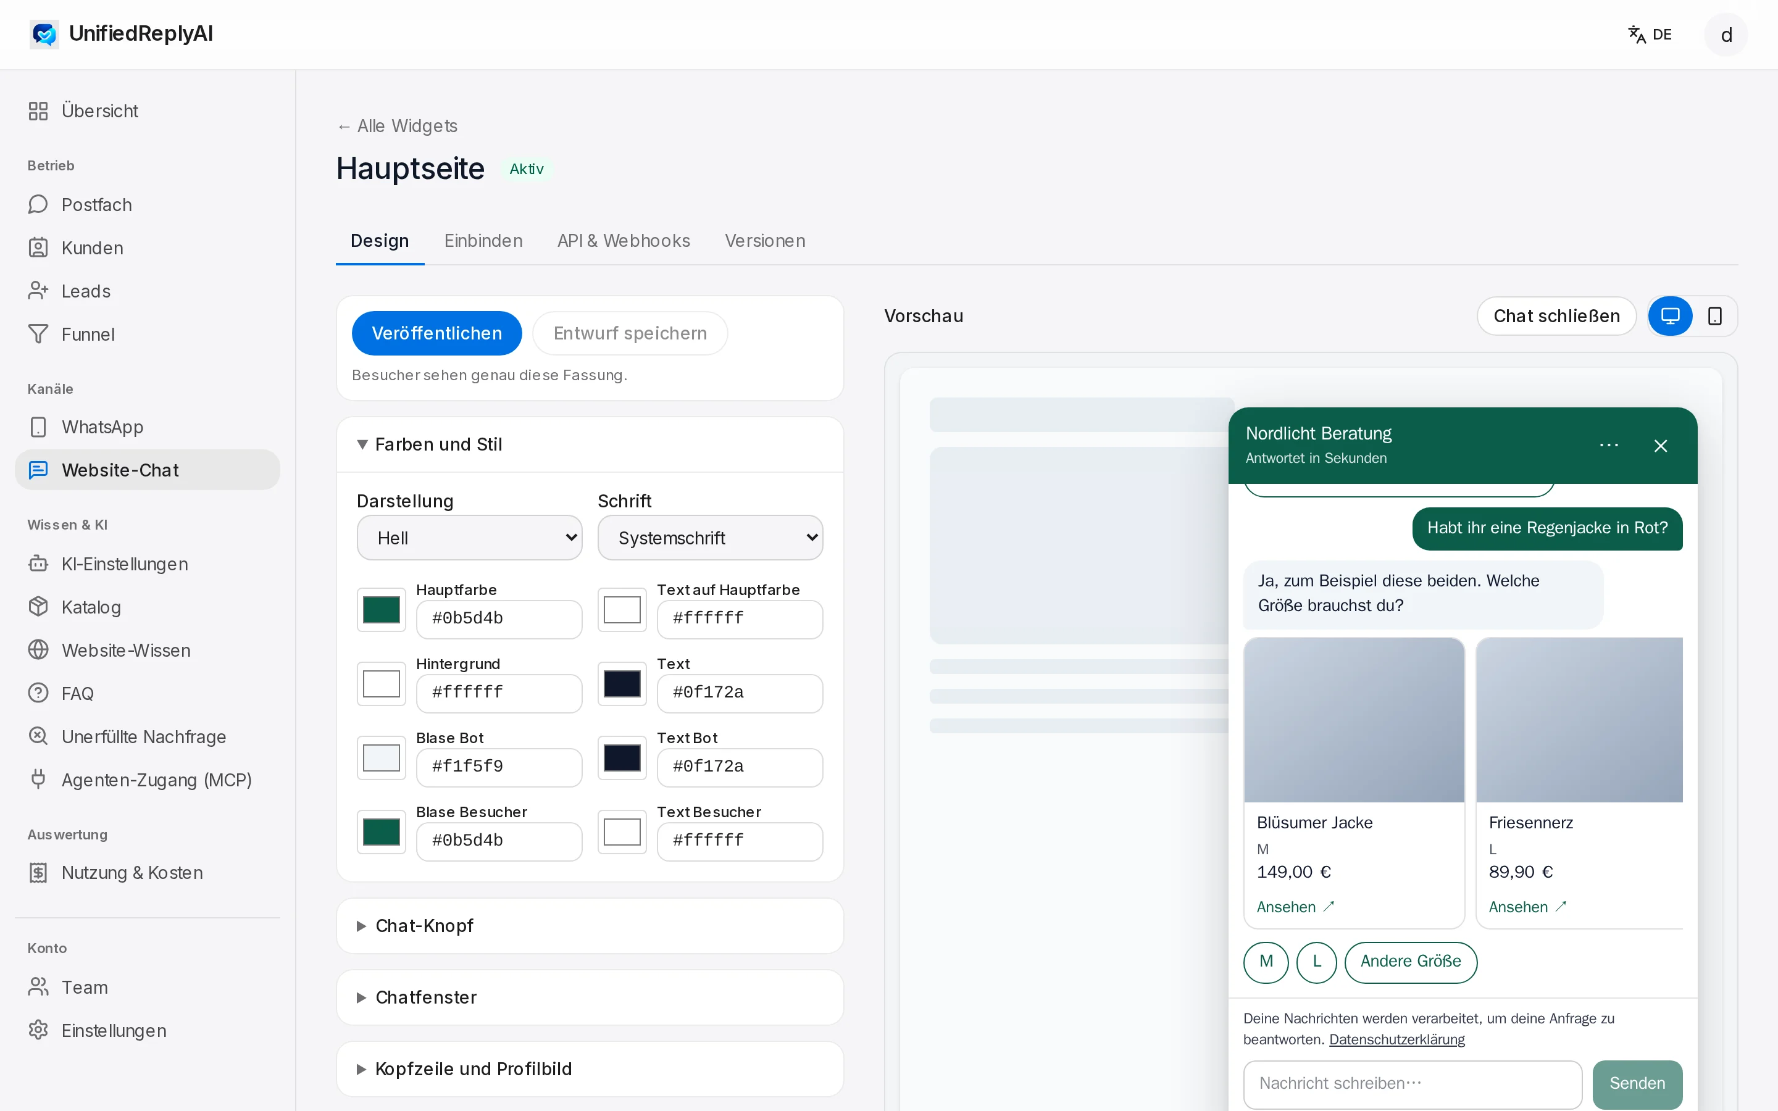Switch to the Einbinden tab
1778x1111 pixels.
tap(483, 241)
